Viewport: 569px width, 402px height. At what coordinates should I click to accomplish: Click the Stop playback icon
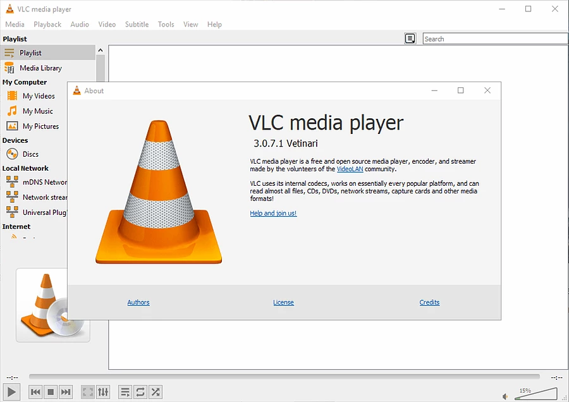pos(51,392)
